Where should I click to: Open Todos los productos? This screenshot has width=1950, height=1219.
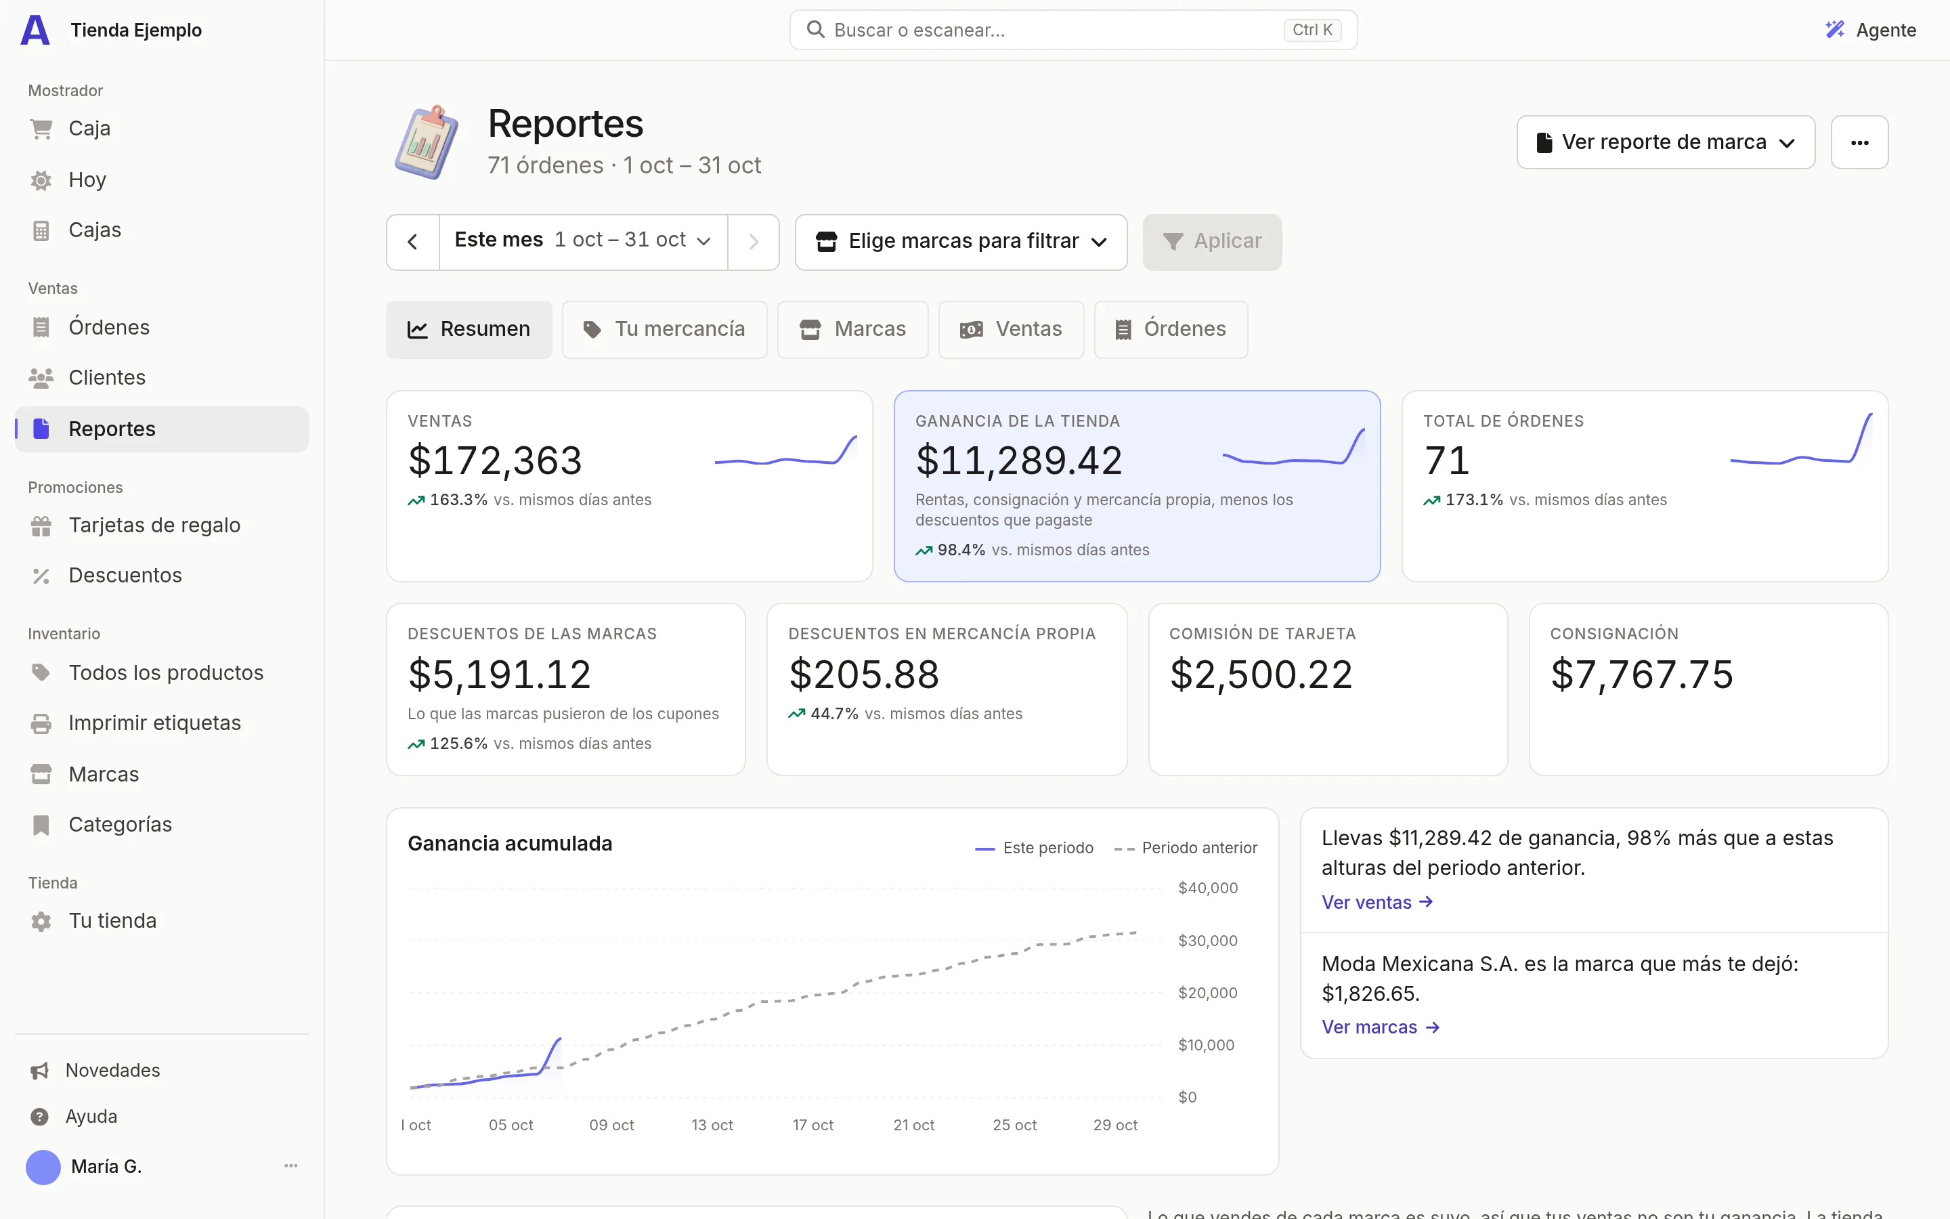pyautogui.click(x=161, y=673)
